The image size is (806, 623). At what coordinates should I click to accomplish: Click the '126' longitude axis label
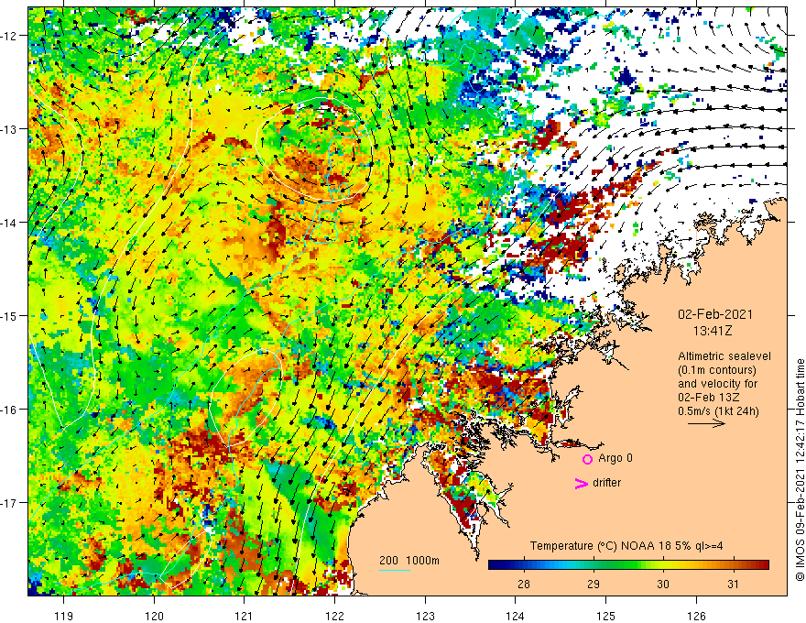click(696, 616)
